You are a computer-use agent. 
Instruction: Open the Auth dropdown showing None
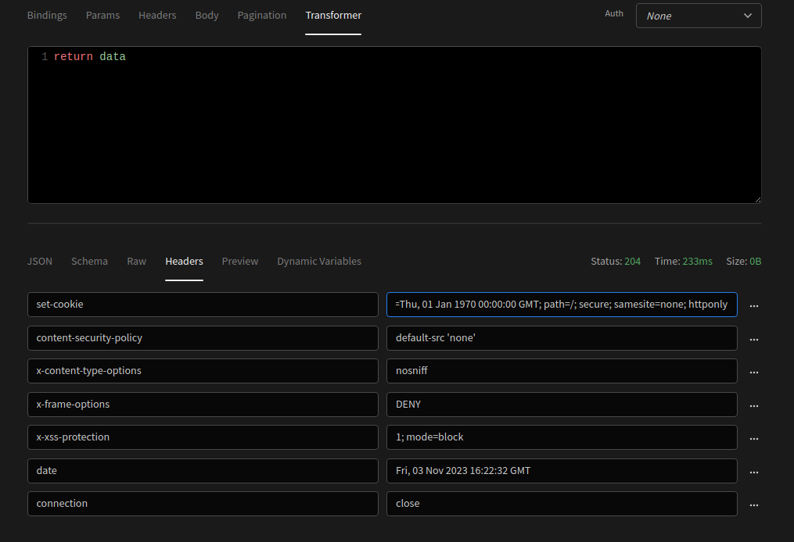pyautogui.click(x=699, y=16)
